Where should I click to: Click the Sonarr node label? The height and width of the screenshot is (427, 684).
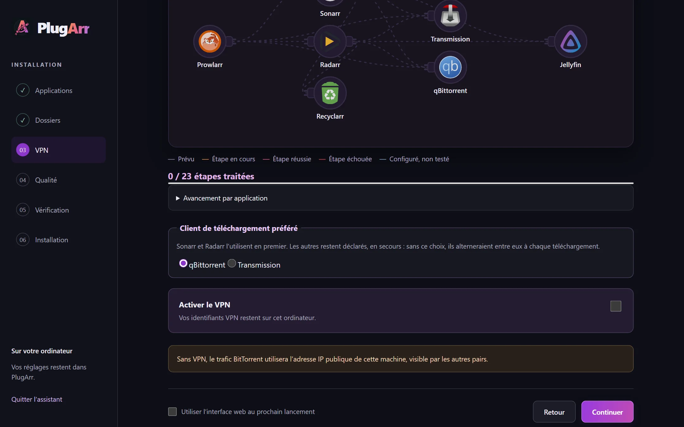330,14
